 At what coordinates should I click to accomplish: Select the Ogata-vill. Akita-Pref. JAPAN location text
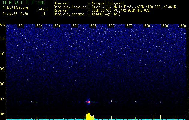click(134, 7)
